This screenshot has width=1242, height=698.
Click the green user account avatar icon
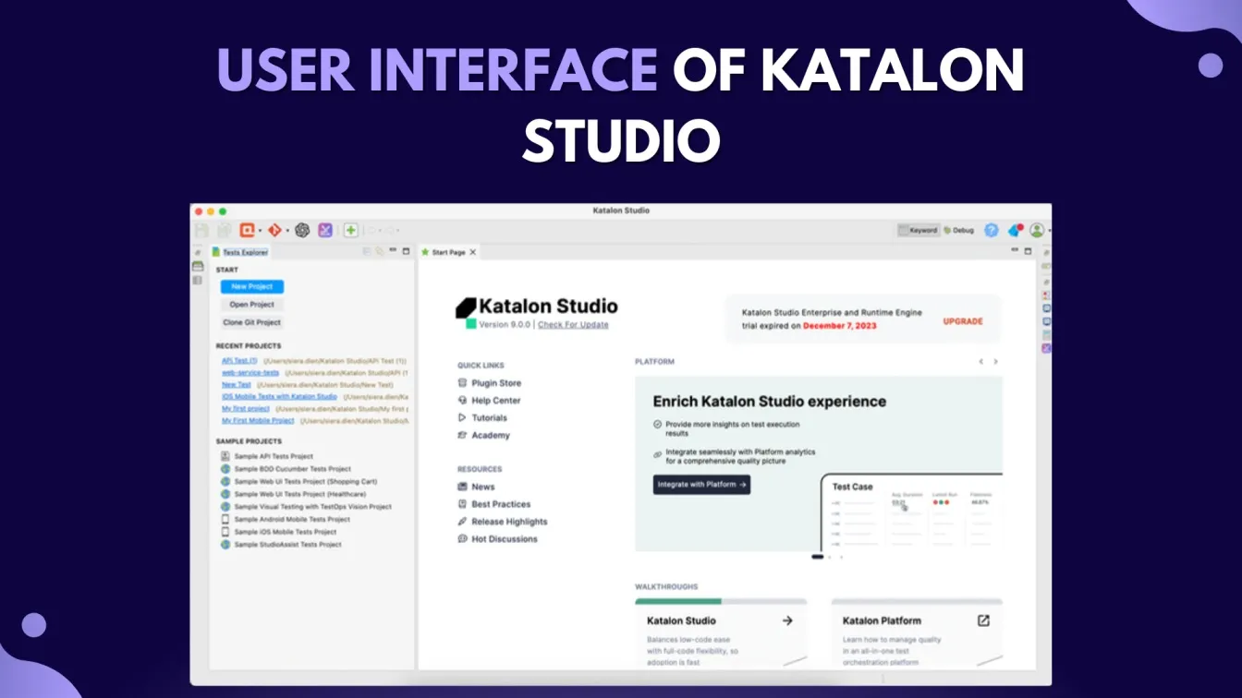click(1038, 230)
